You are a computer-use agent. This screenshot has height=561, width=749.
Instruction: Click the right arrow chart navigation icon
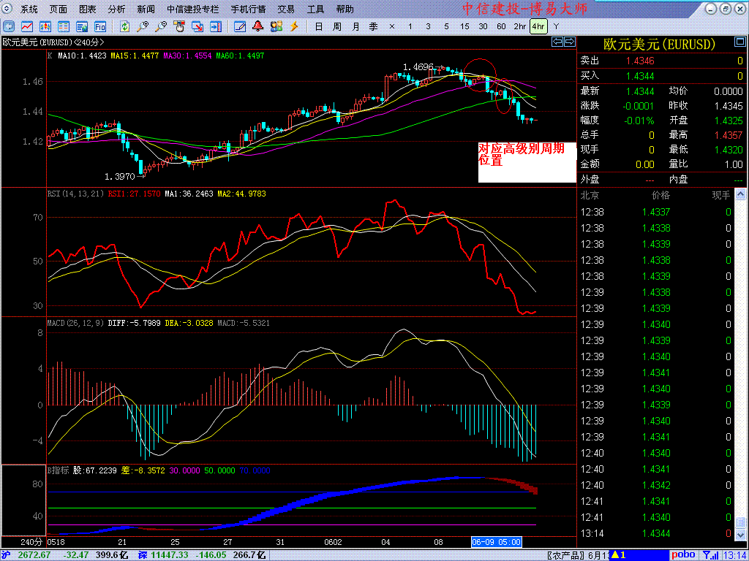point(569,42)
